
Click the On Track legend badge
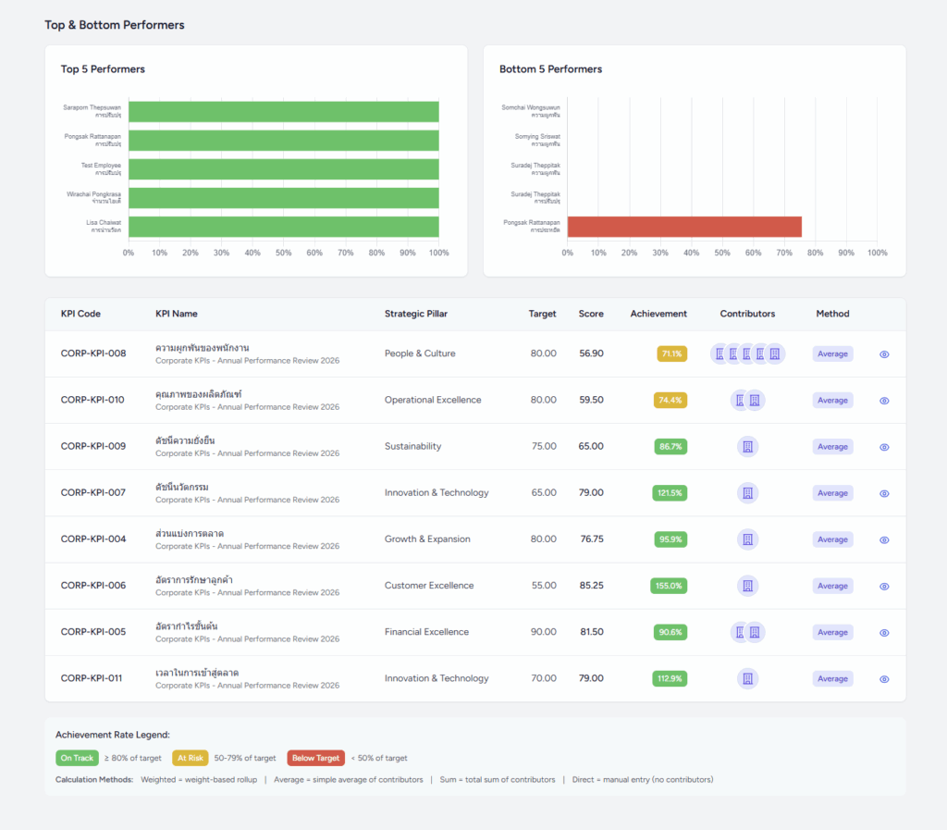coord(78,758)
